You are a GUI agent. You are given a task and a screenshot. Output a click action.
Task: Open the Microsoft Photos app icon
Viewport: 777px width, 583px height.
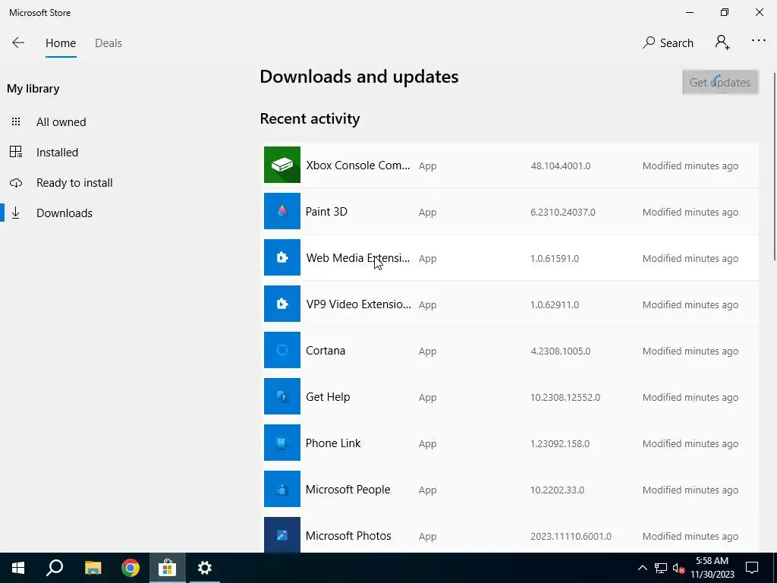tap(282, 535)
